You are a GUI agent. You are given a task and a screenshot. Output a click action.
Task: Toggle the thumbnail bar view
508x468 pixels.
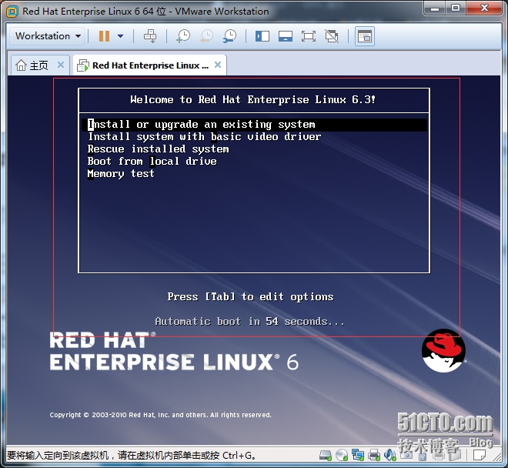pyautogui.click(x=286, y=36)
